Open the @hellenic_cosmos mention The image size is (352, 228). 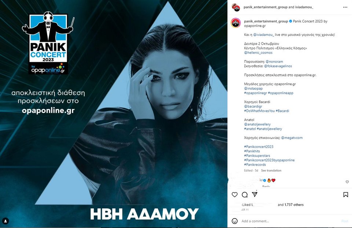tap(258, 53)
